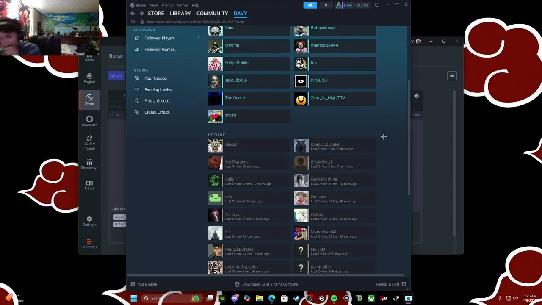542x305 pixels.
Task: Open Microsoft Edge from the taskbar
Action: [271, 298]
